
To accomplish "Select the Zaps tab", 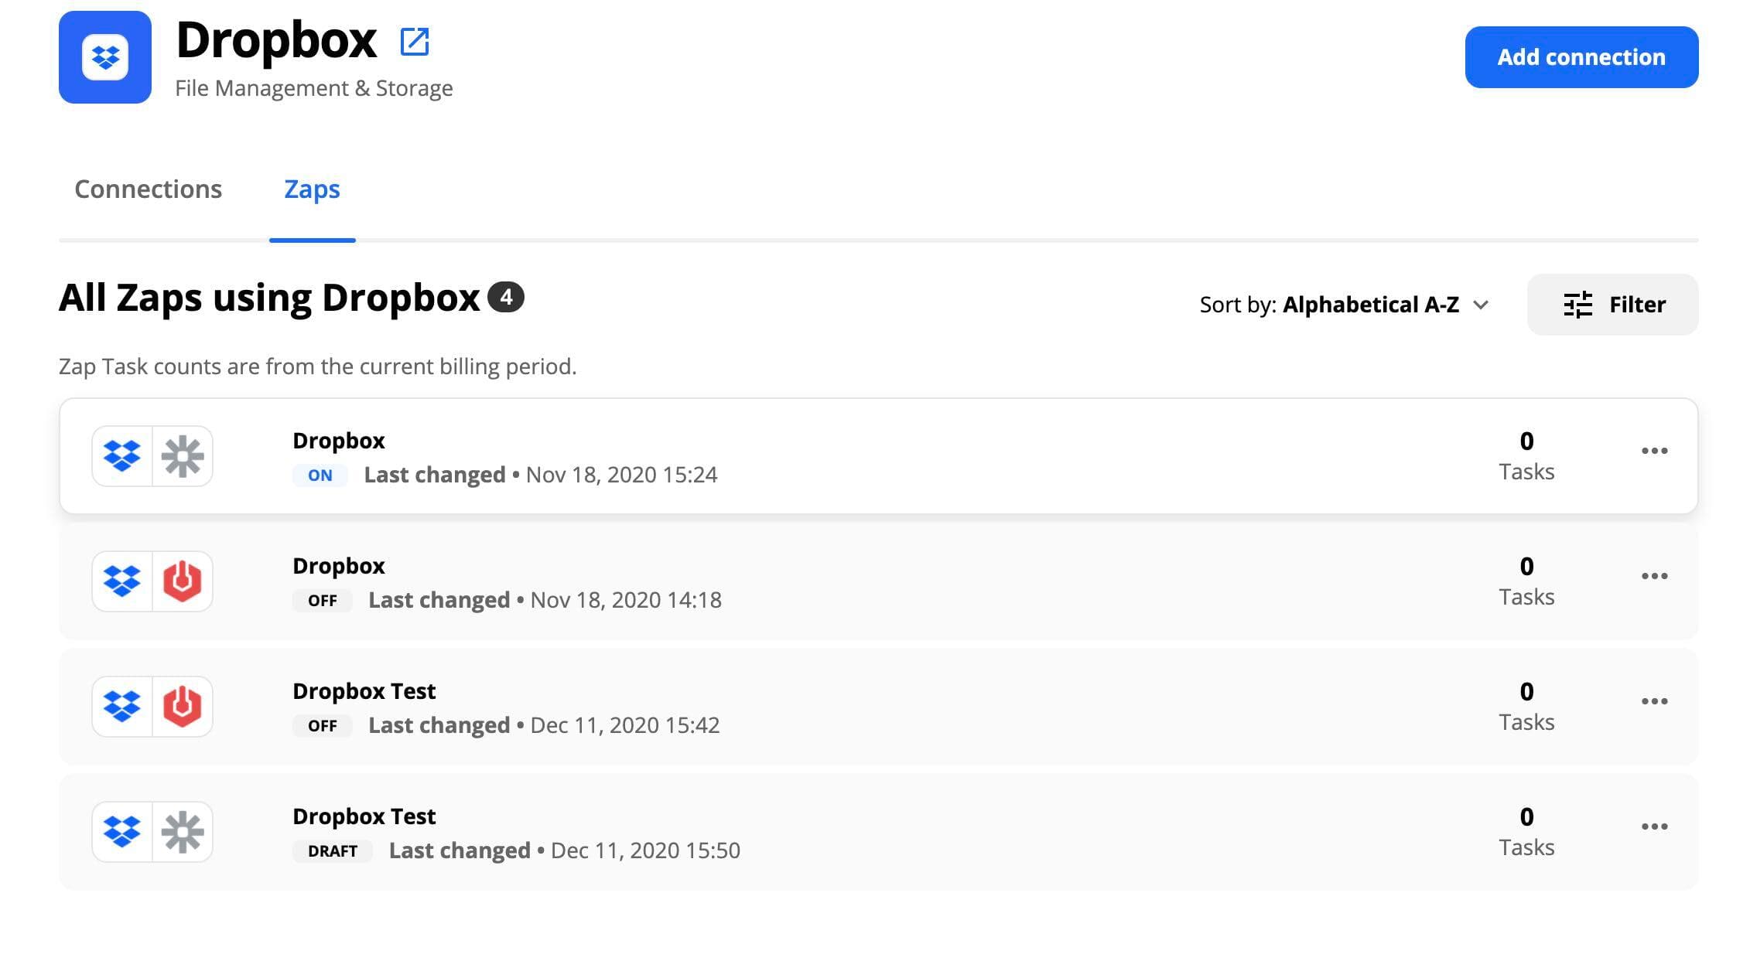I will (312, 189).
